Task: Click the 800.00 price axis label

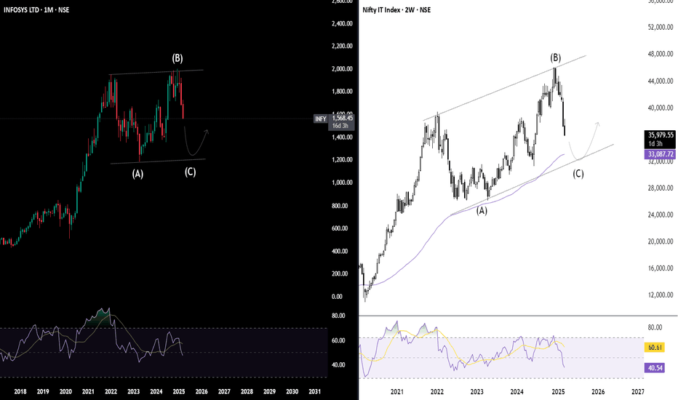Action: [x=340, y=205]
